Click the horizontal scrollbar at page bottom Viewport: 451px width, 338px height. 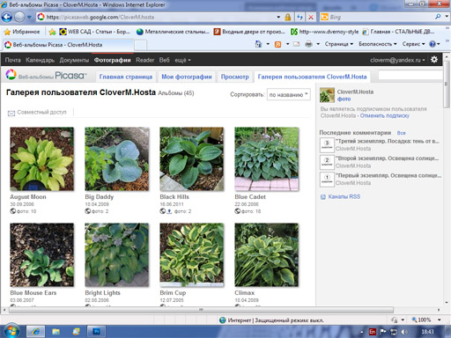202,310
